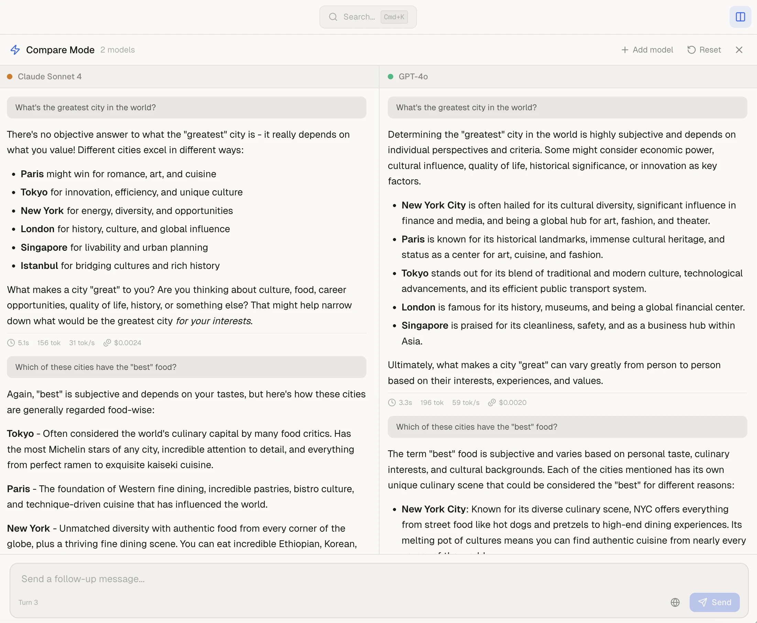Click the cost icon beside $0.0024
Image resolution: width=757 pixels, height=623 pixels.
(x=107, y=343)
